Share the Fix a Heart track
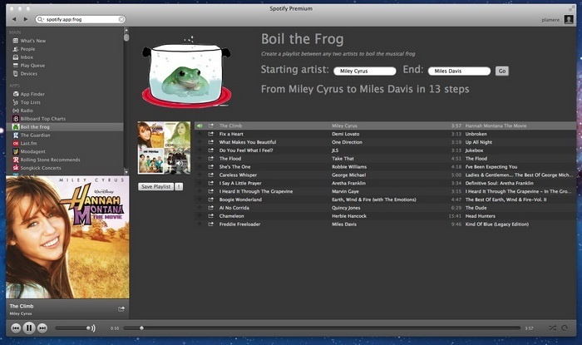 211,134
